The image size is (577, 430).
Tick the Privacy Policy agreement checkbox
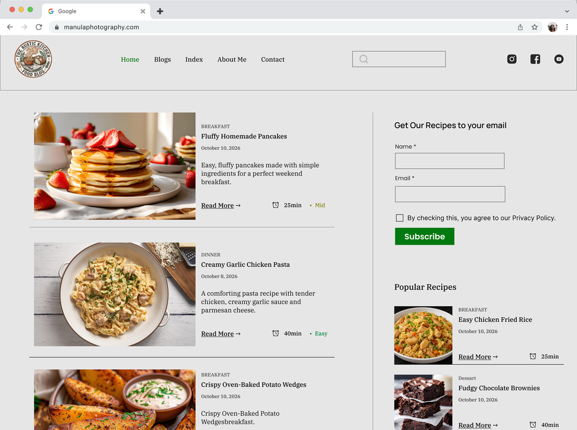(400, 218)
